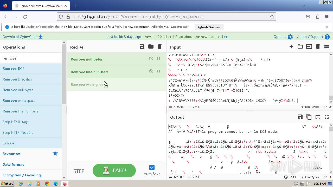Open Firefox extensions menu

click(317, 17)
